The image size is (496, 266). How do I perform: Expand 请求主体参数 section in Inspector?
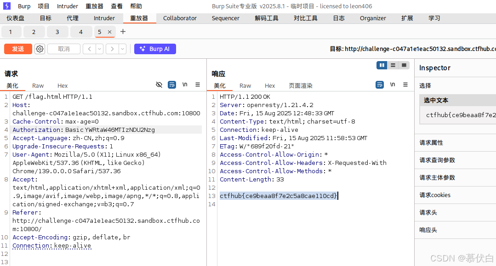[x=456, y=177]
